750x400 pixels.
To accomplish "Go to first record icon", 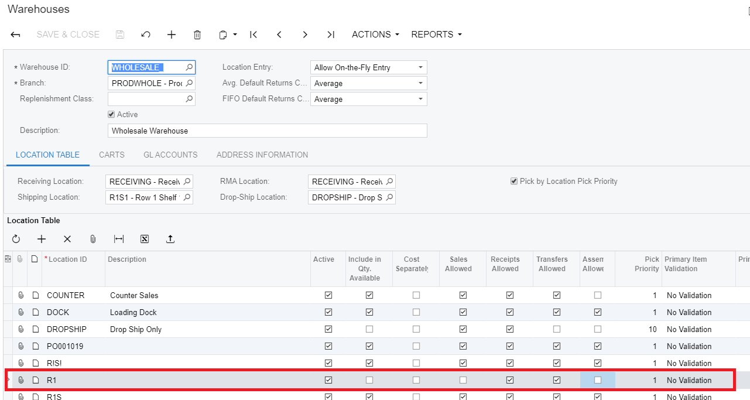I will coord(254,35).
